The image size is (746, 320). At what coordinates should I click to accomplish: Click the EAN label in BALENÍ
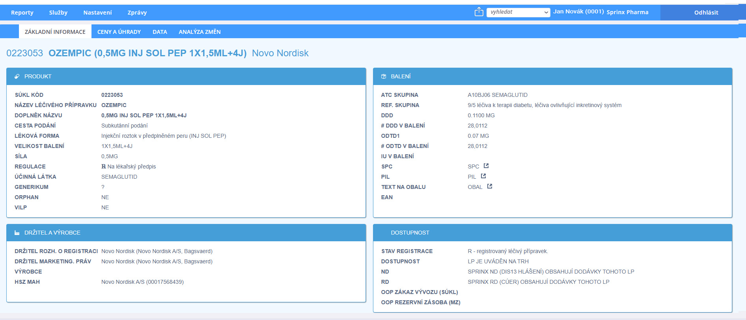[x=387, y=197]
